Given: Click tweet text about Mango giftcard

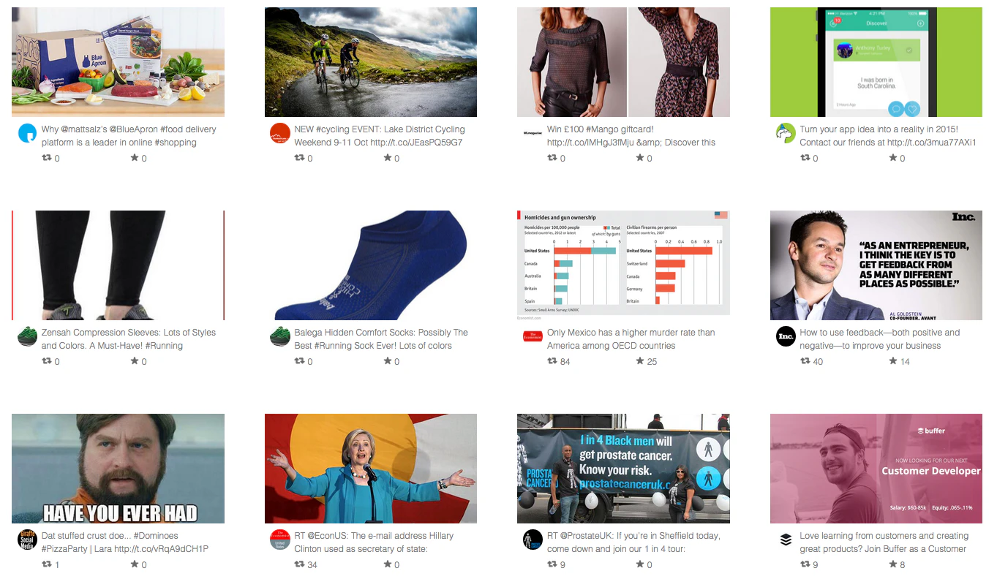Looking at the screenshot, I should (x=631, y=136).
